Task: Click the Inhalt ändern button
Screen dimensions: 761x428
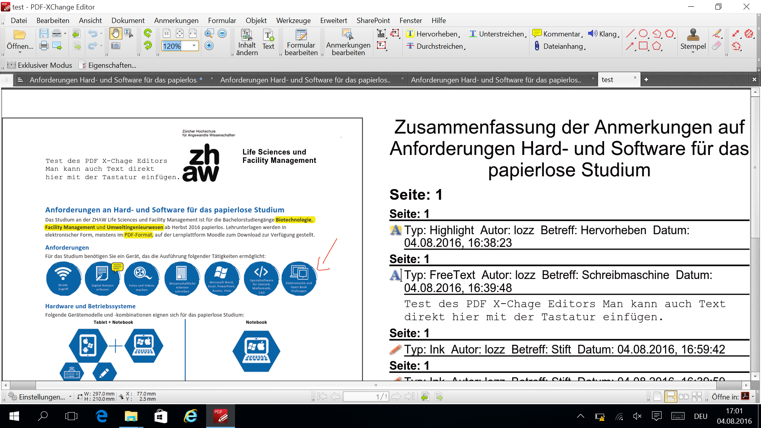Action: [247, 41]
